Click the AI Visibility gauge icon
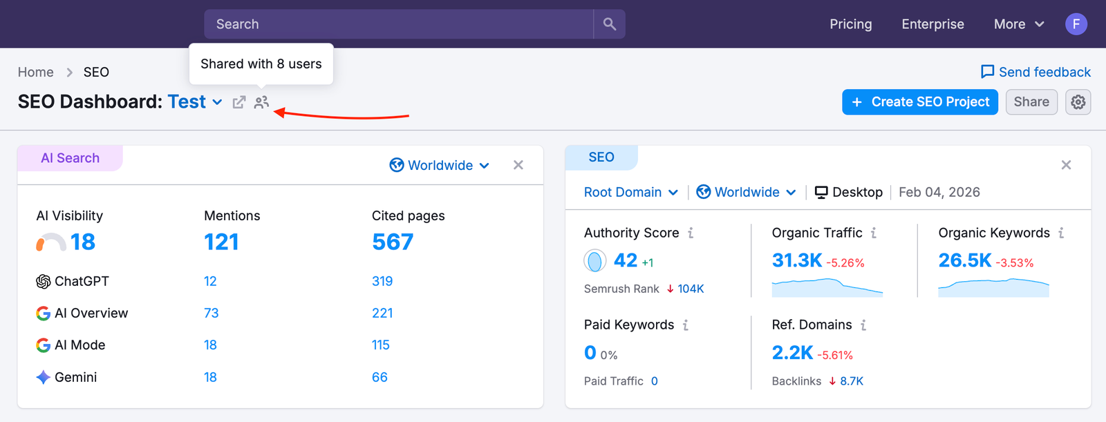 tap(50, 242)
